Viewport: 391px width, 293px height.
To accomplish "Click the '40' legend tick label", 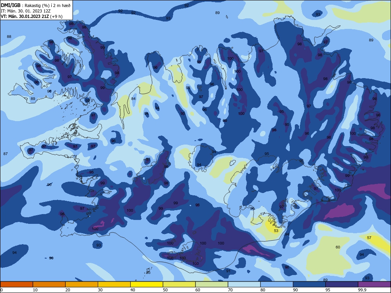I will click(133, 290).
